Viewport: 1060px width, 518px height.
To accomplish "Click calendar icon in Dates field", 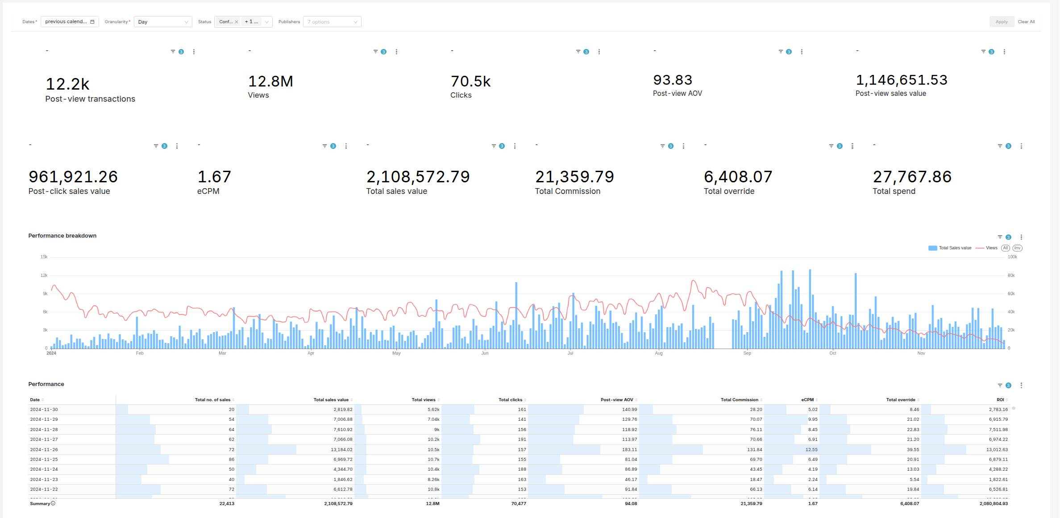I will point(92,22).
